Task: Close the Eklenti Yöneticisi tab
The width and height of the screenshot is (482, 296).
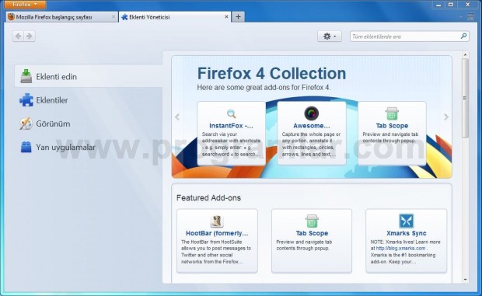Action: (226, 17)
